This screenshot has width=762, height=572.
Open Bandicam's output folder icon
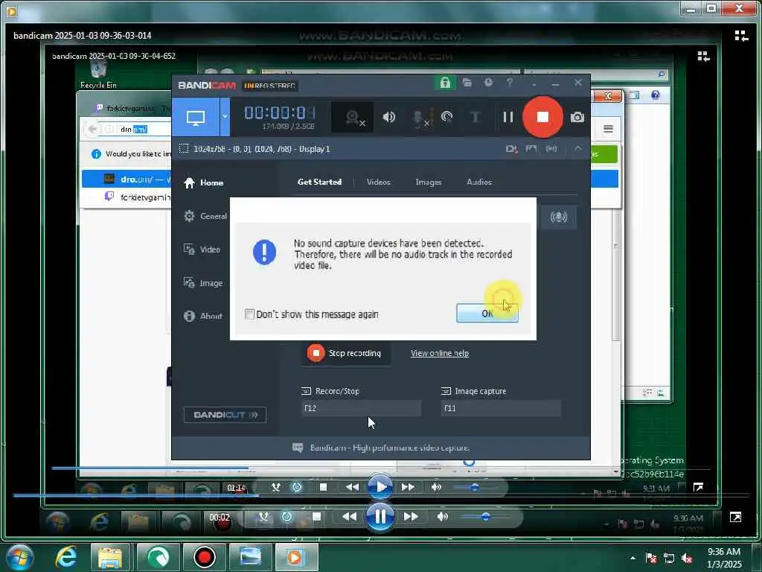(x=467, y=83)
